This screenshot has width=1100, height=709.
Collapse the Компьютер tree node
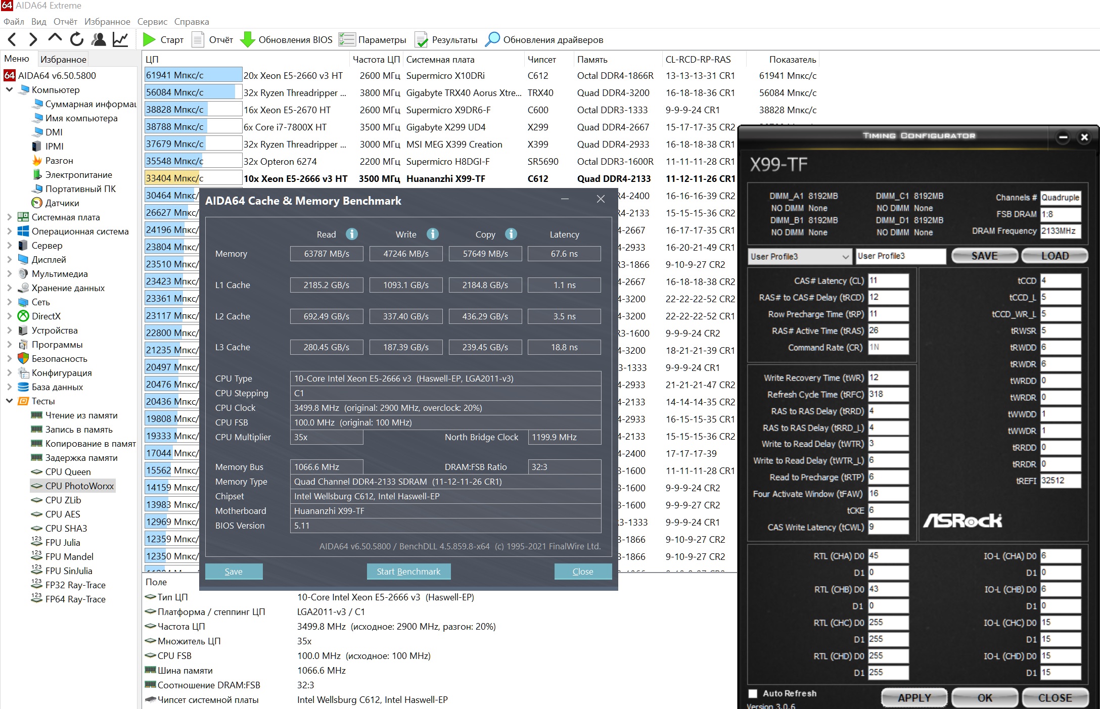click(9, 90)
